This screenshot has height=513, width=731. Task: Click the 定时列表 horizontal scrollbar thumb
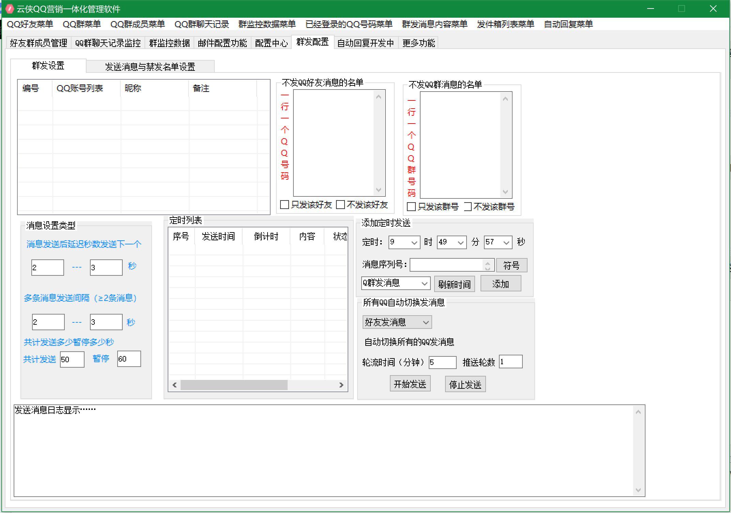click(234, 385)
